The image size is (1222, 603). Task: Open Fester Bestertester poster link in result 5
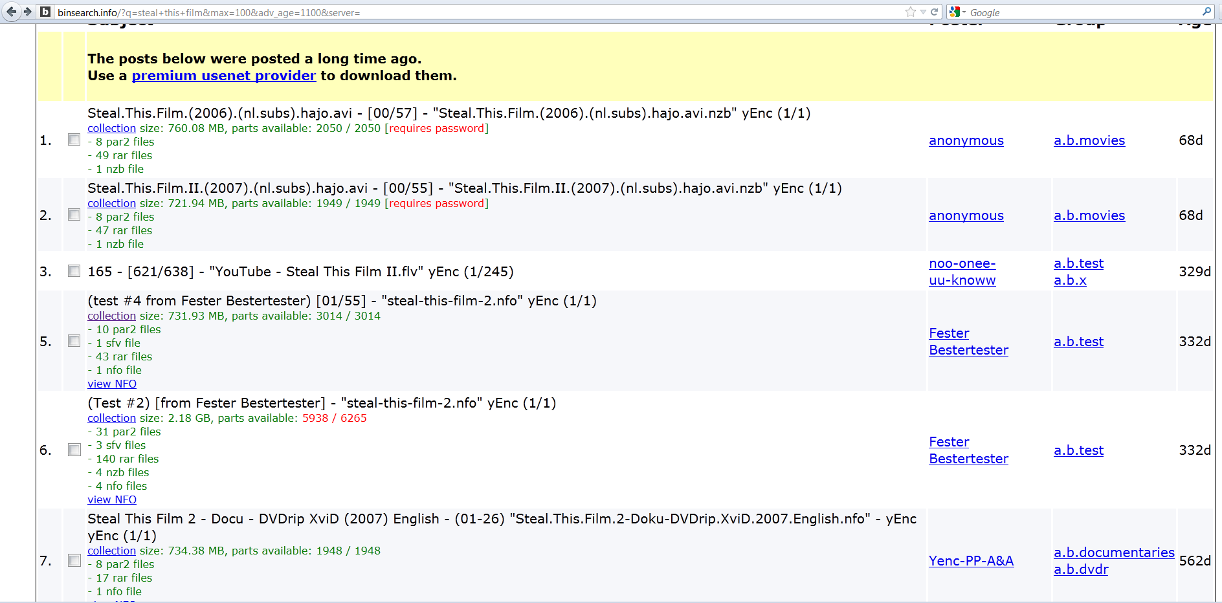pos(968,342)
